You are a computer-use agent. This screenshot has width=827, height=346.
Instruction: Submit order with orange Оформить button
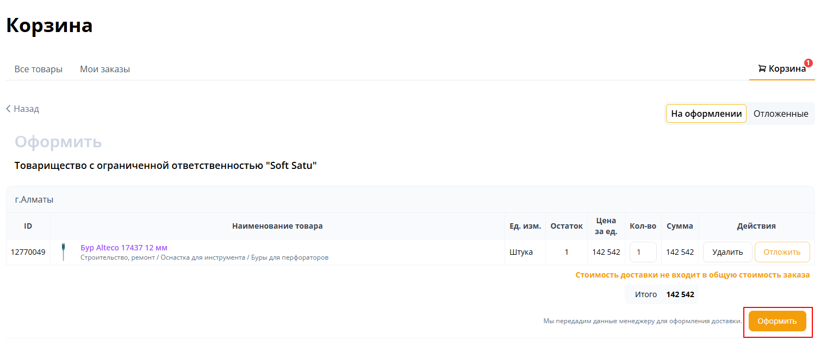778,321
